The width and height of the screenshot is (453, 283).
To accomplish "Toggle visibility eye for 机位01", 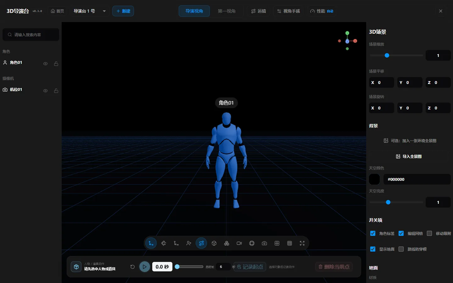I will 45,91.
